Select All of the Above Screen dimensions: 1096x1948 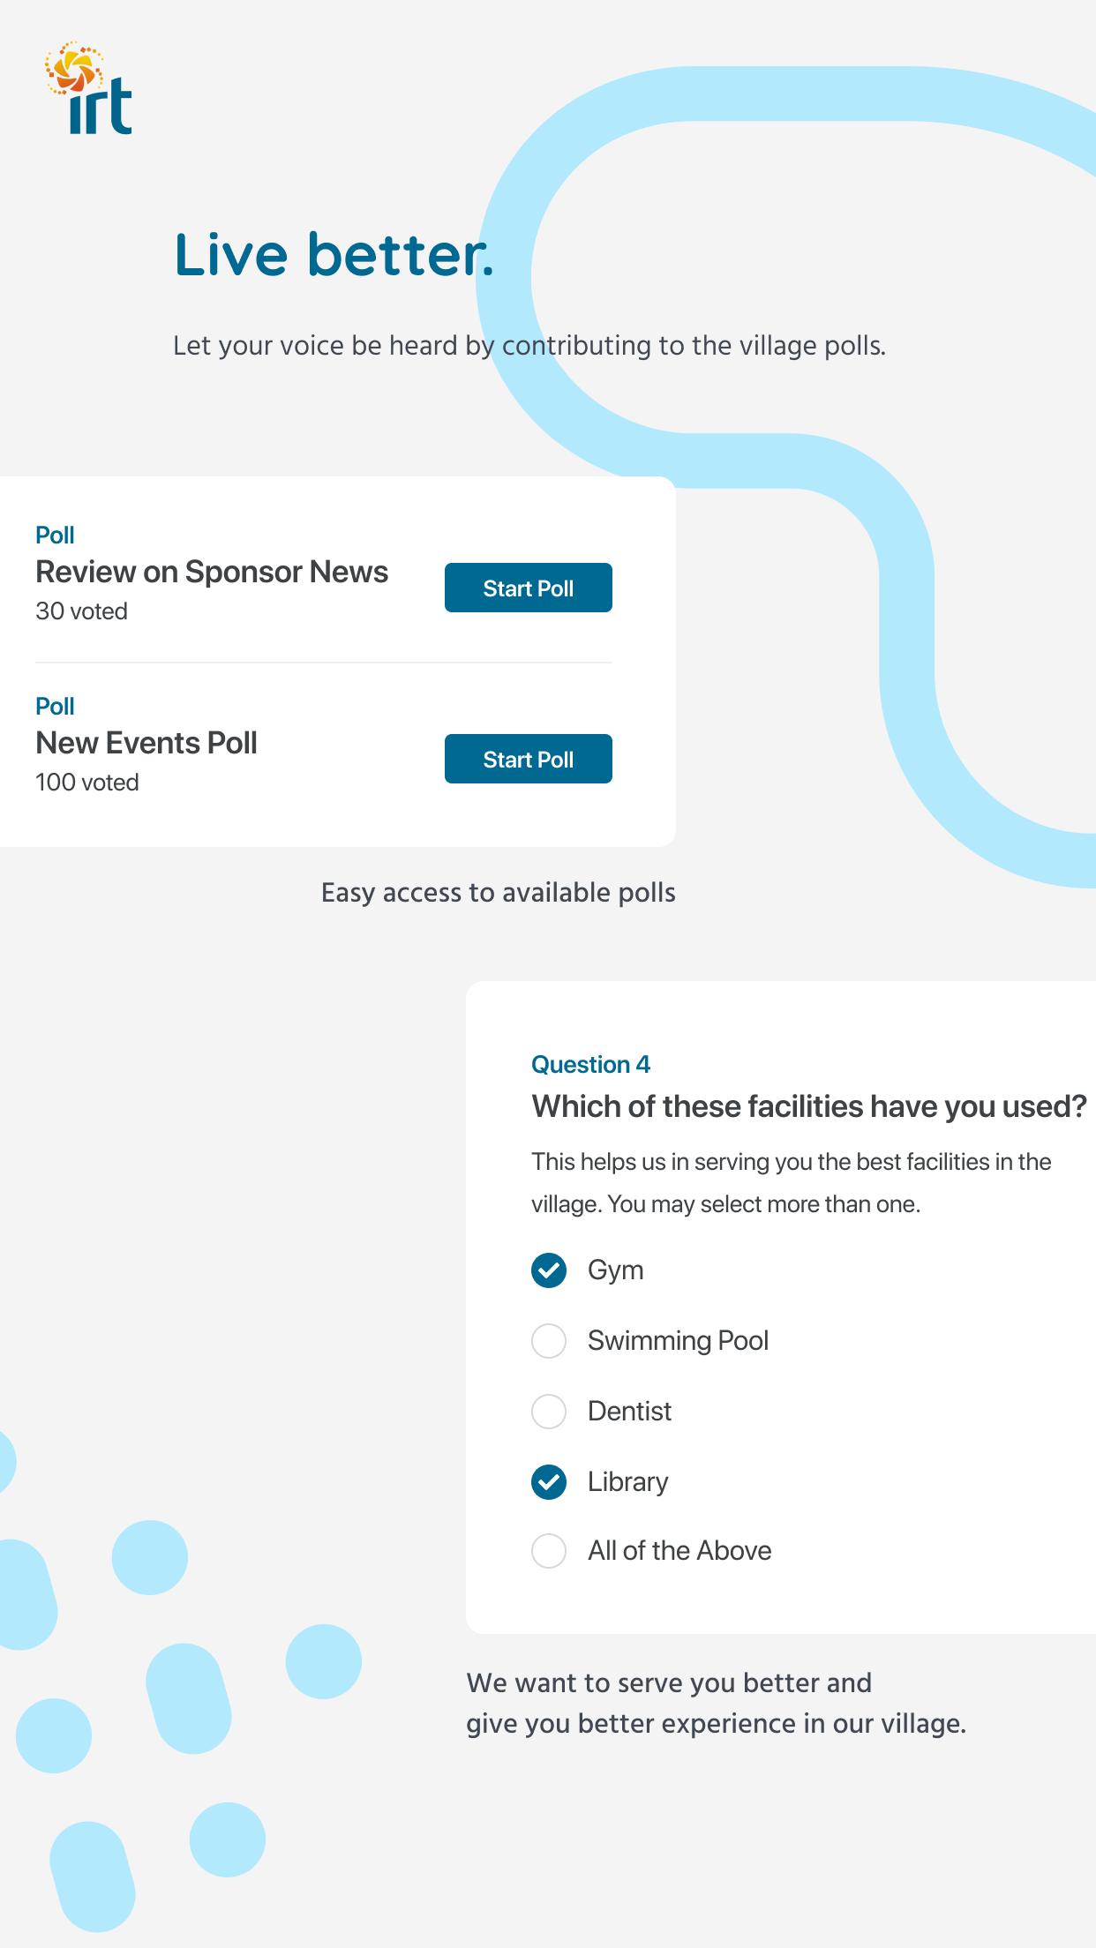[x=548, y=1551]
